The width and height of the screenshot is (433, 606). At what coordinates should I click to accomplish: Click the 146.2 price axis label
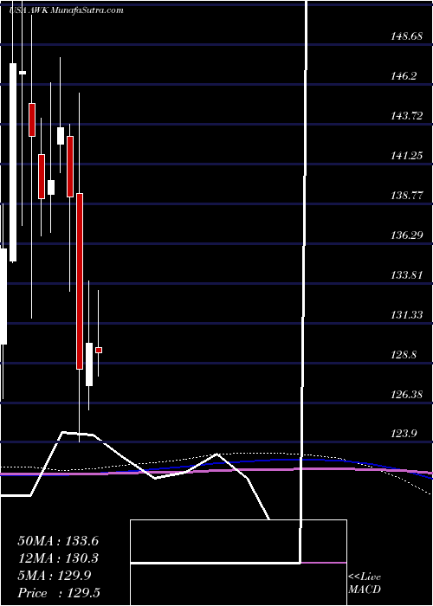click(x=404, y=76)
